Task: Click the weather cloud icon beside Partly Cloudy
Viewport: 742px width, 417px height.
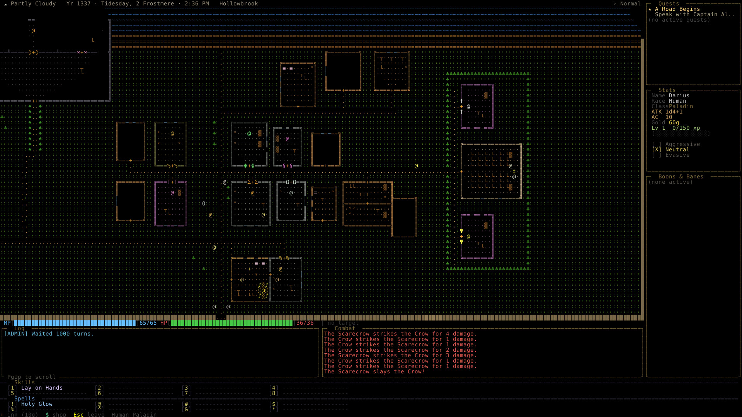Action: pos(5,4)
